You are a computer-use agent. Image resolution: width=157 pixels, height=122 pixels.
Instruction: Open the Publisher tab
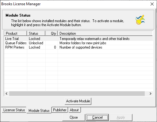[60, 110]
